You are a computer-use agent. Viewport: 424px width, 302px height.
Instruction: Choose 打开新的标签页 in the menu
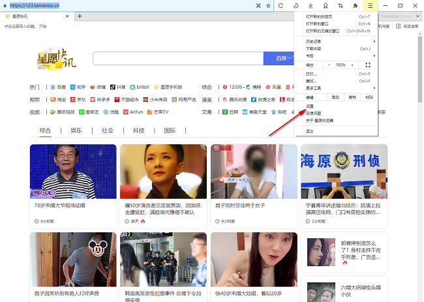tap(336, 16)
